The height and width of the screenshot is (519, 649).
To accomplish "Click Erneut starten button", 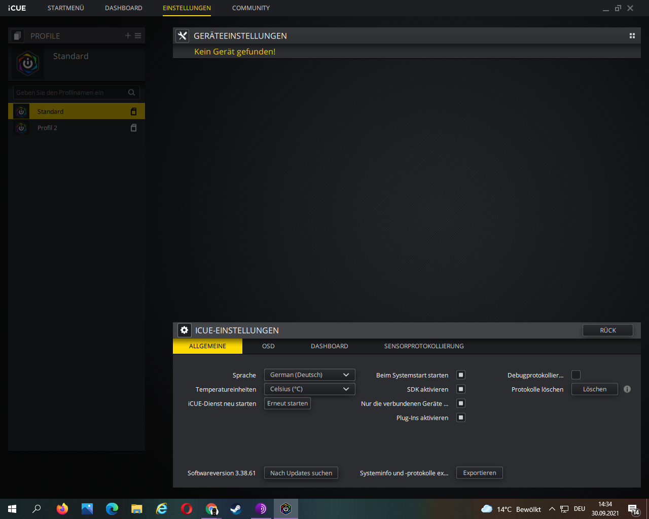I will point(287,403).
